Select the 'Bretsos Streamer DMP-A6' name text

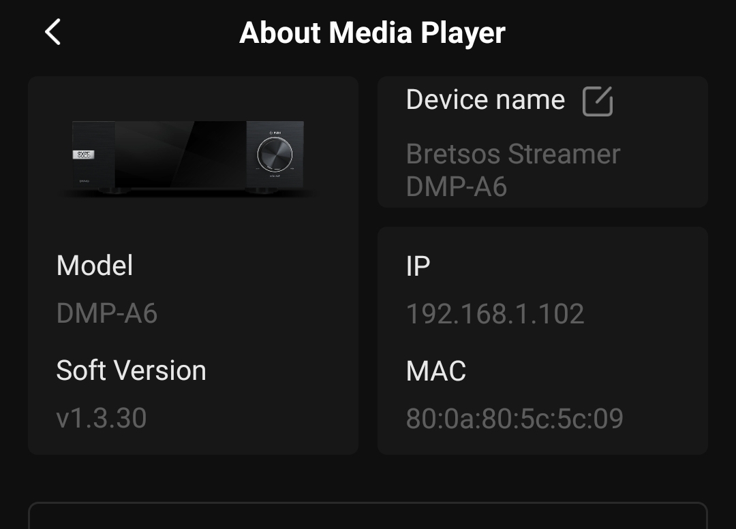512,170
